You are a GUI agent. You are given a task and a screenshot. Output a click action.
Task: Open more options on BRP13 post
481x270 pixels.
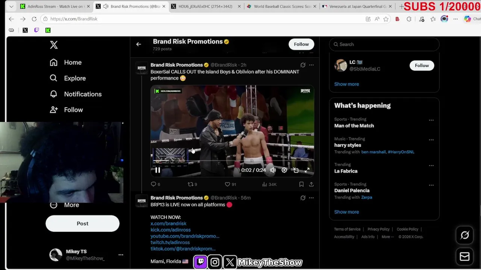311,198
